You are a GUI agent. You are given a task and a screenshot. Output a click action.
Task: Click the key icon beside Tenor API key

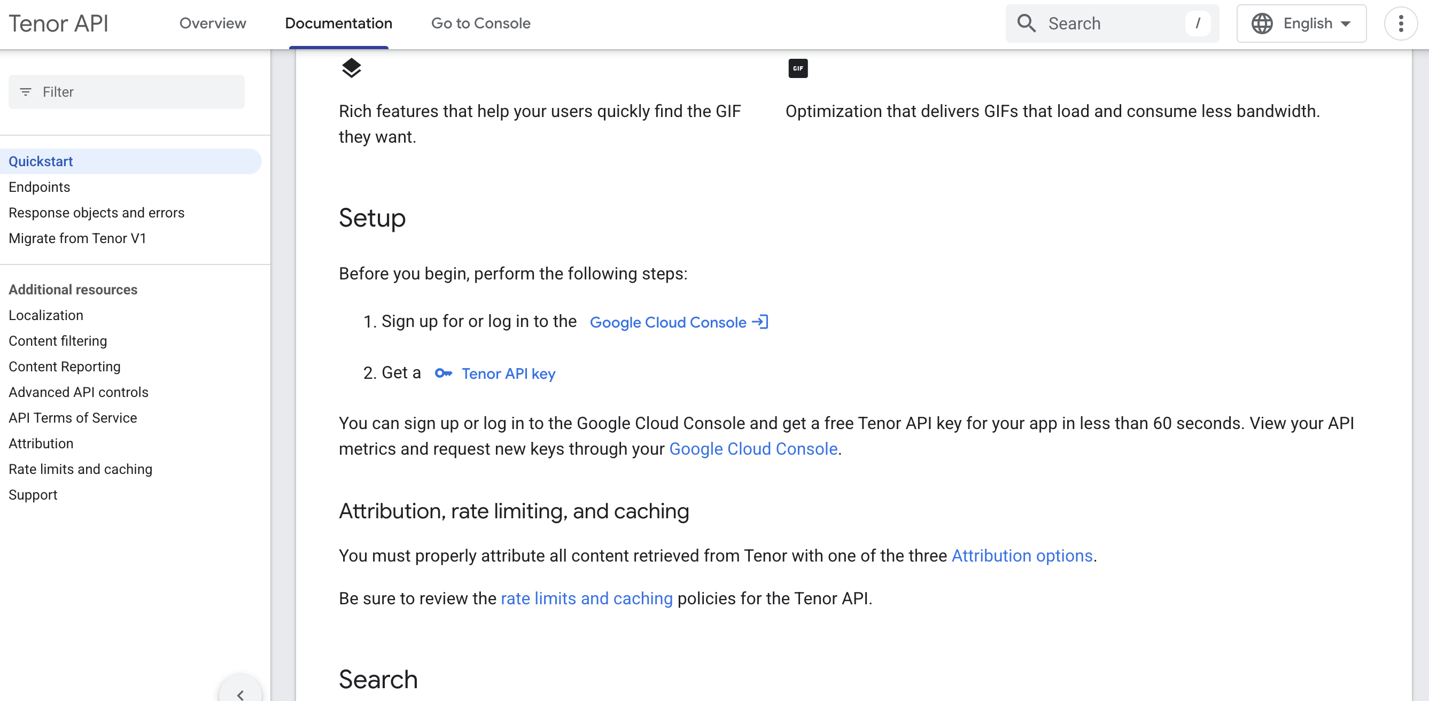coord(443,373)
